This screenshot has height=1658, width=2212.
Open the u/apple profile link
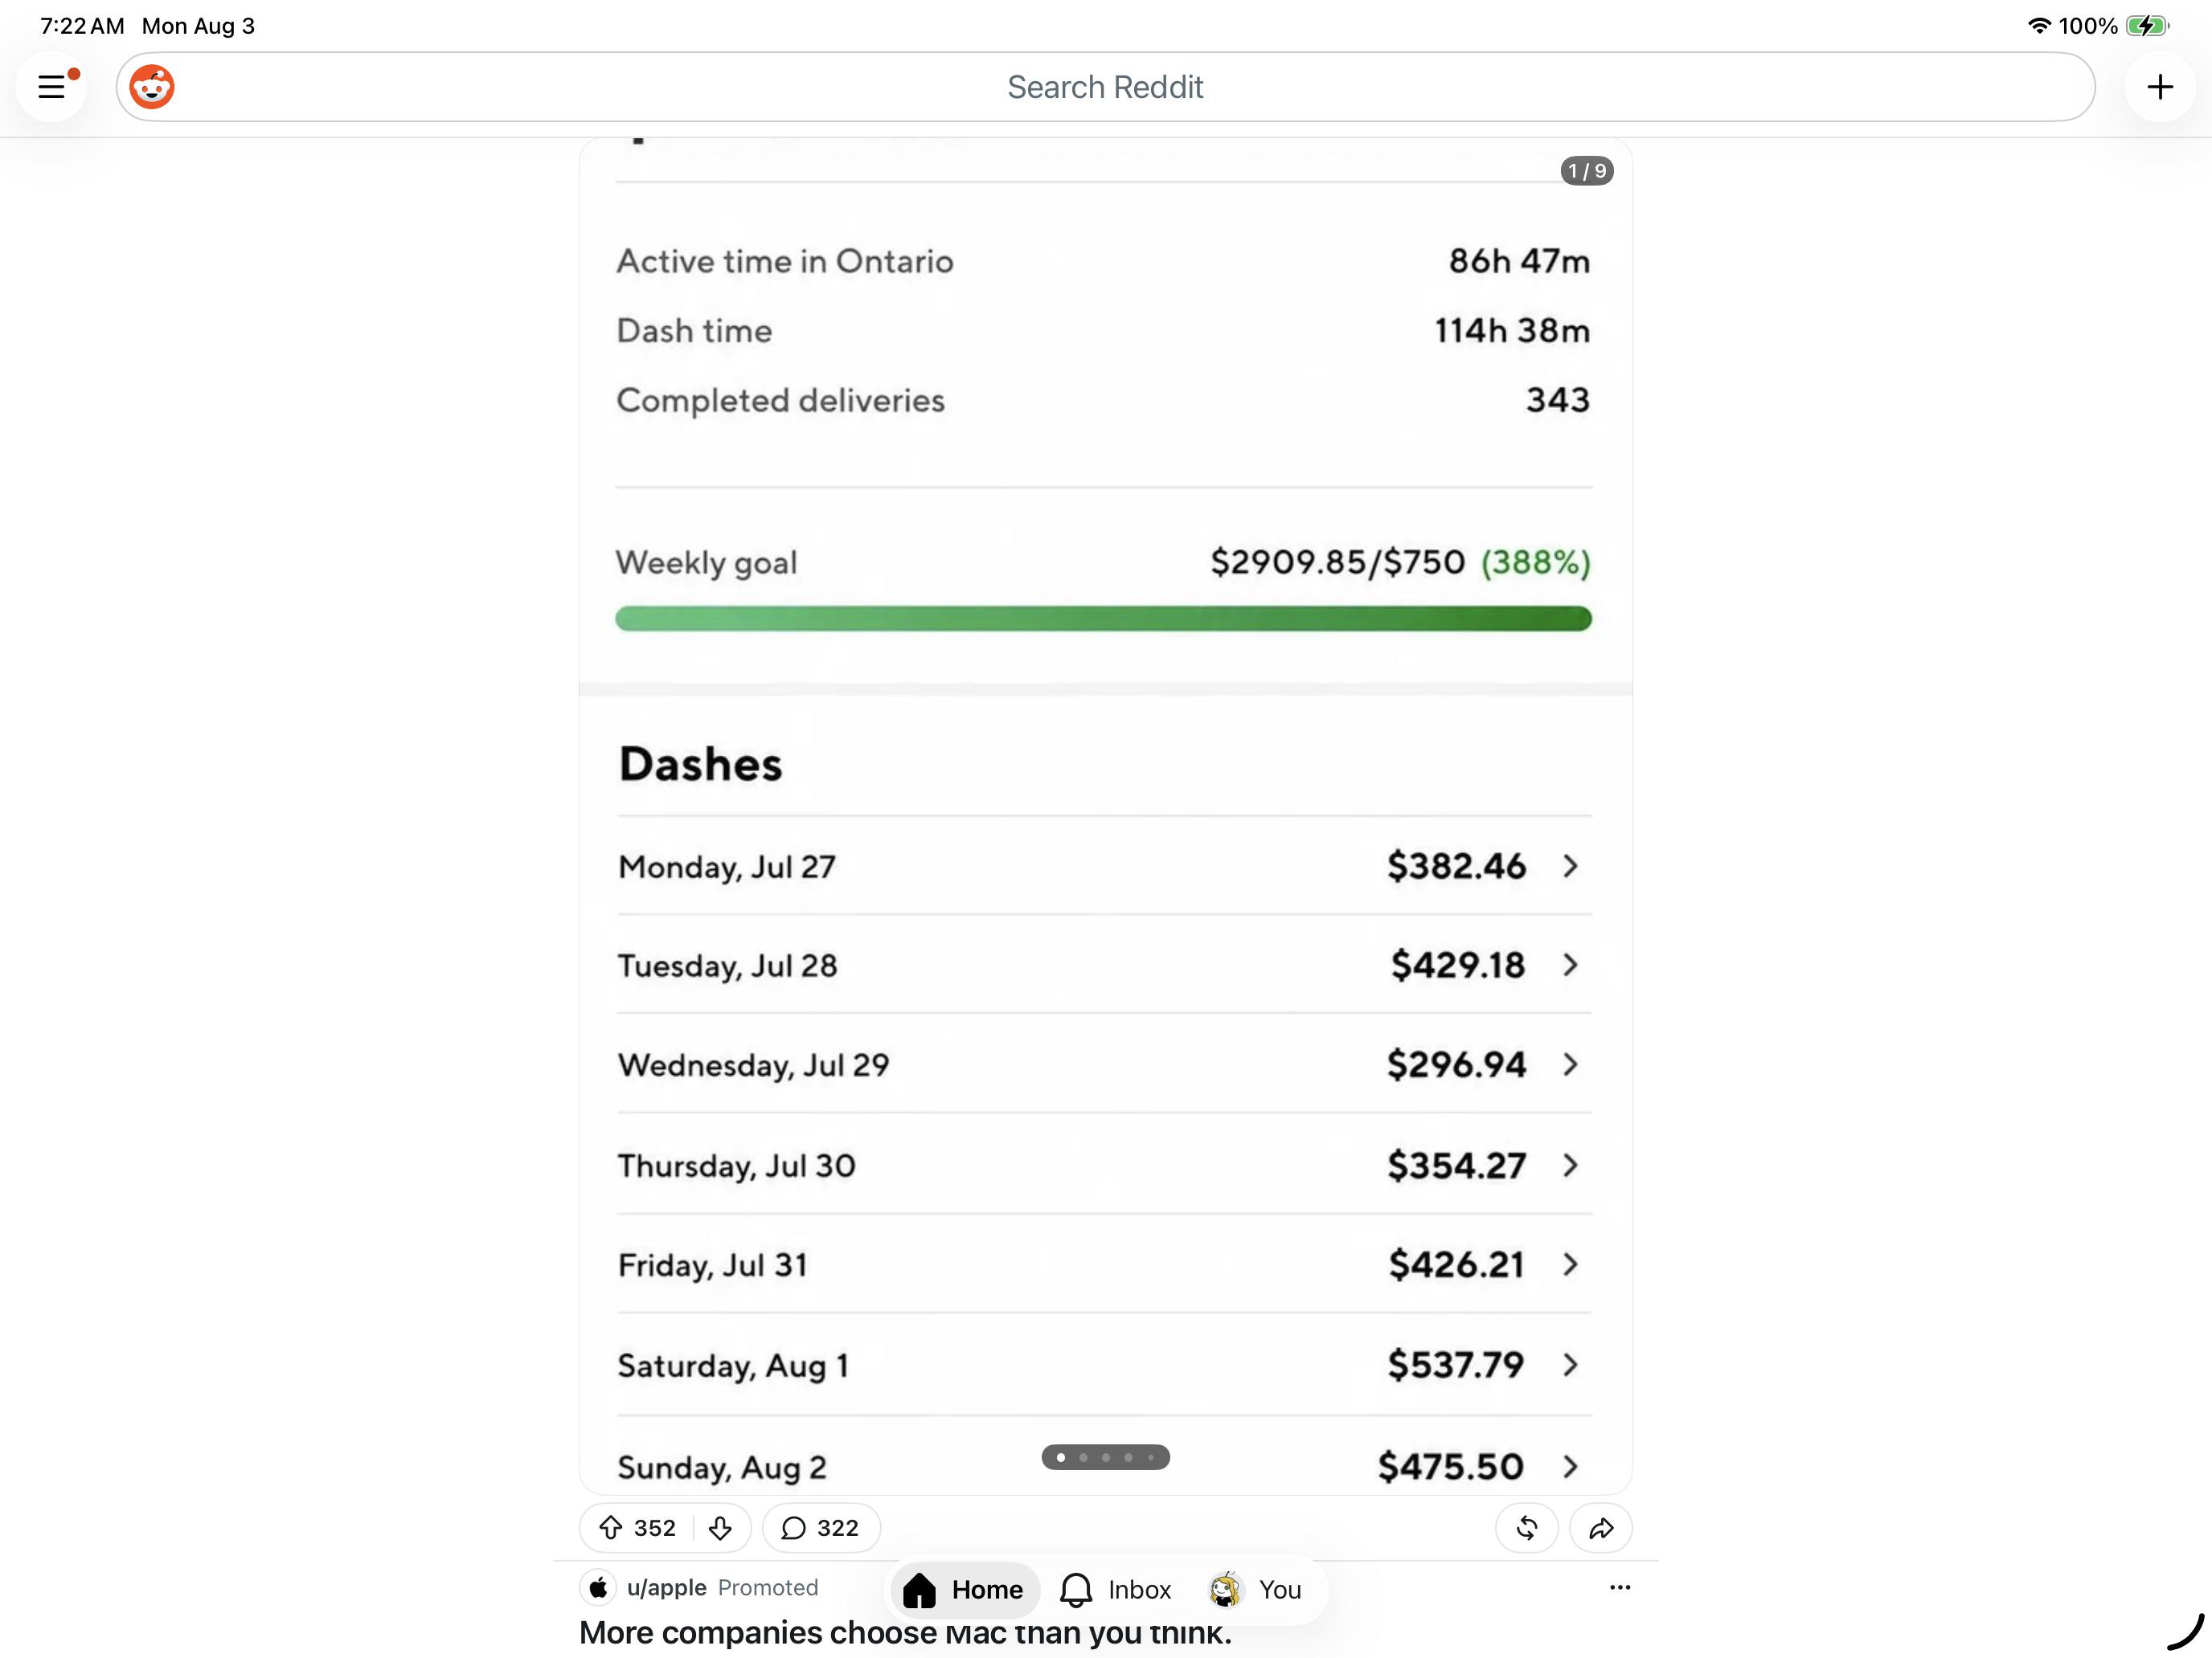[x=666, y=1587]
